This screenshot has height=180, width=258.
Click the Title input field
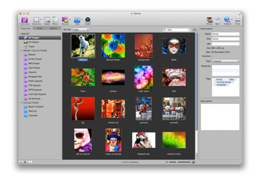225,39
